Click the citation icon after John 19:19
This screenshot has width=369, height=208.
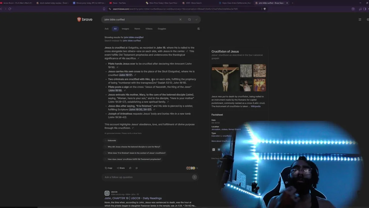(x=125, y=90)
